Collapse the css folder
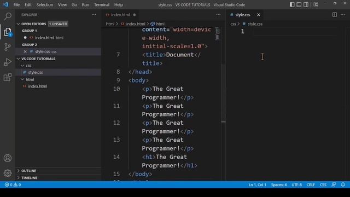350x197 pixels. [x=22, y=66]
